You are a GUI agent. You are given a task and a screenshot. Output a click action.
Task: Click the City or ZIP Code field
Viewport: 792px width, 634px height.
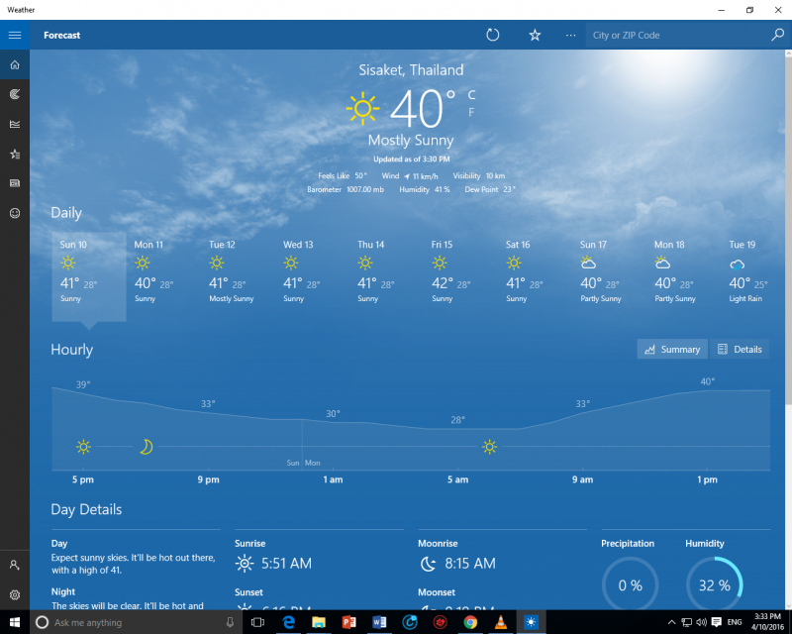[676, 35]
